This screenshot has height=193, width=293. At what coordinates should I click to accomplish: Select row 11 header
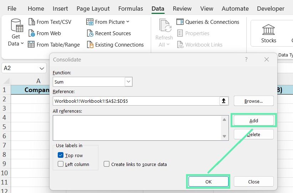click(5, 182)
